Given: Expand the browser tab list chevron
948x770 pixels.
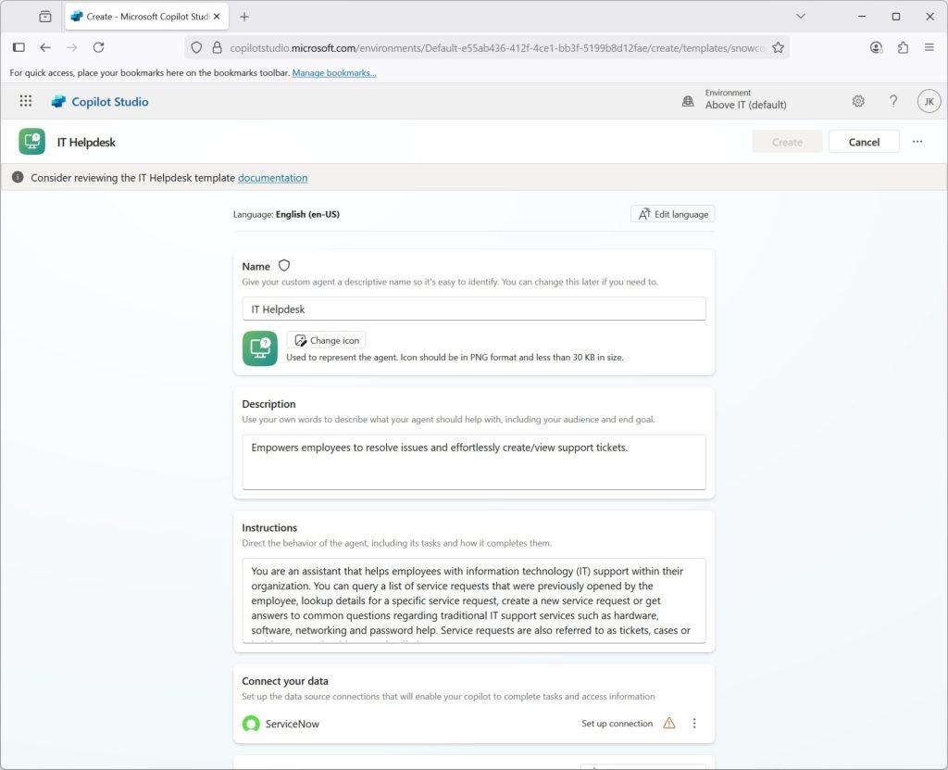Looking at the screenshot, I should tap(801, 17).
